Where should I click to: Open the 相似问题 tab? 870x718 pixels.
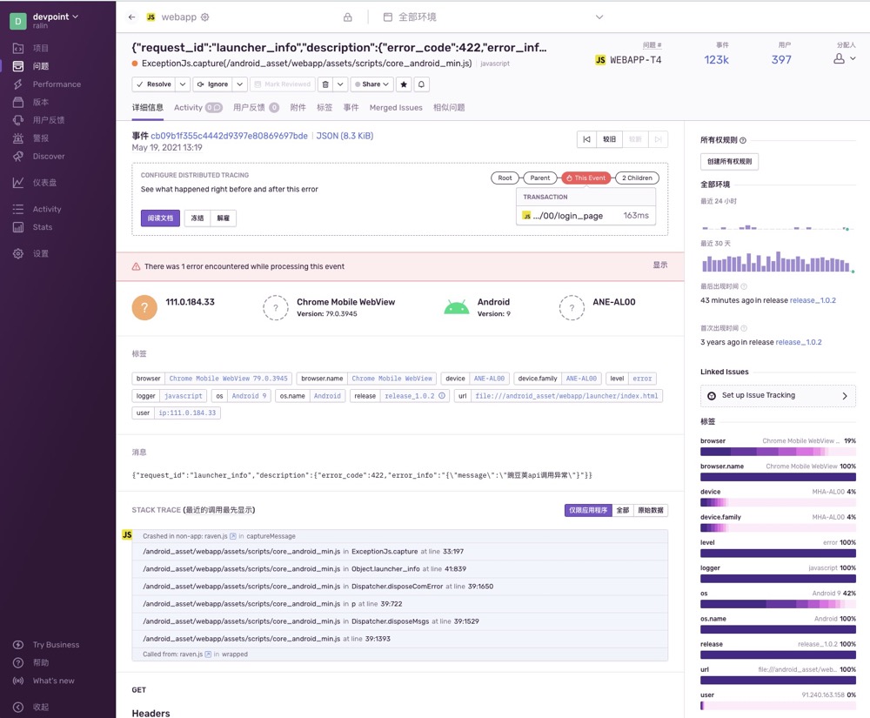(x=449, y=108)
